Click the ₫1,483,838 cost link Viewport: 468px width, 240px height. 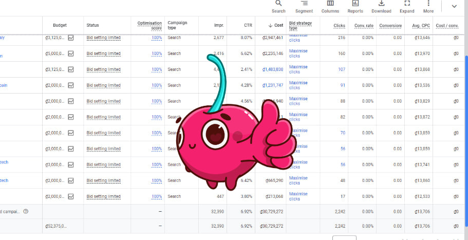(x=272, y=69)
